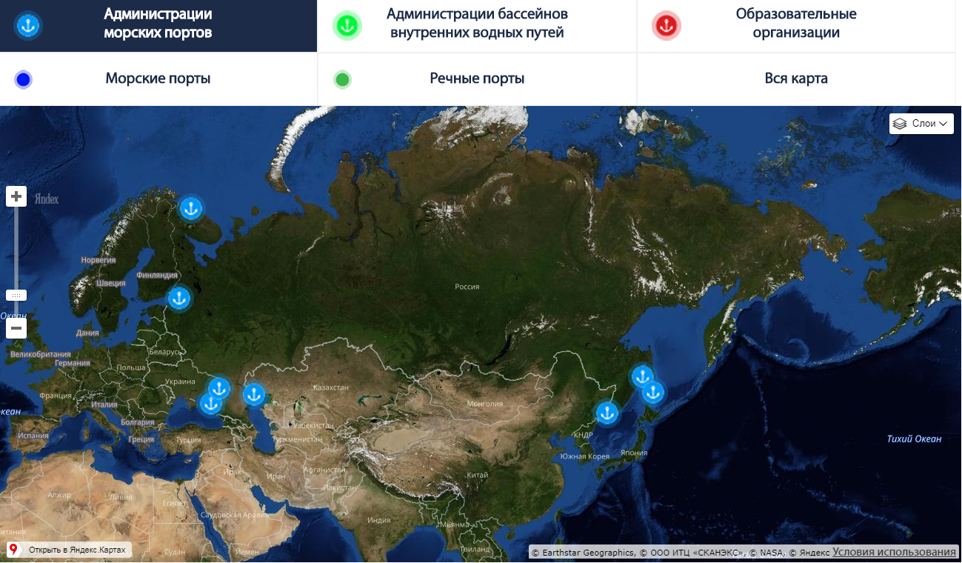Image resolution: width=962 pixels, height=563 pixels.
Task: Click the Япония label on map
Action: click(x=634, y=453)
